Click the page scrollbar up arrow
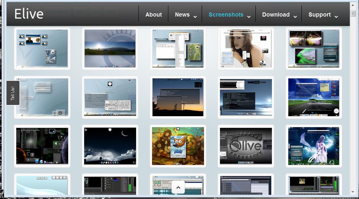This screenshot has width=359, height=199. click(353, 5)
